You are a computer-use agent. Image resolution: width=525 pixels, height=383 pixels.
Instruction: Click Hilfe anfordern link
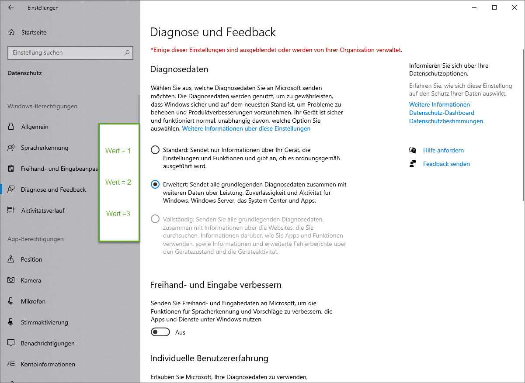(x=443, y=150)
